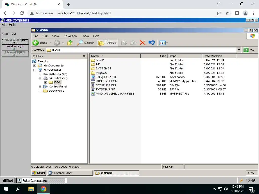
Task: Start the Ubuntu 4.10 VM
Action: tap(15, 54)
